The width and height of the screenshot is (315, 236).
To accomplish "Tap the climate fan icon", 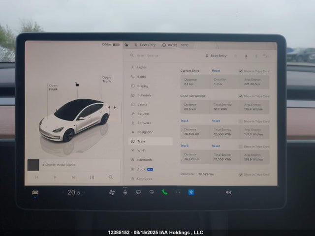I will coord(112,192).
